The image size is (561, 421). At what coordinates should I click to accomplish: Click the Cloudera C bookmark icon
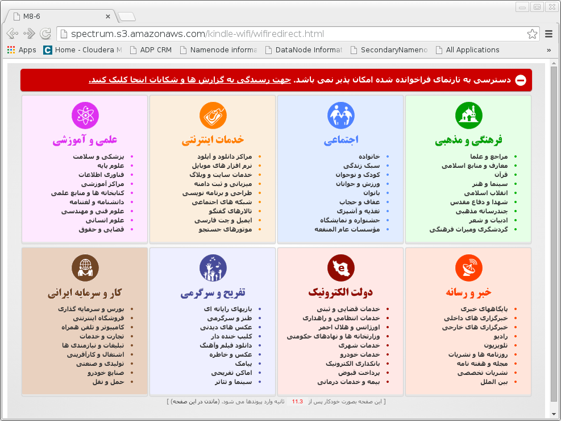(47, 49)
